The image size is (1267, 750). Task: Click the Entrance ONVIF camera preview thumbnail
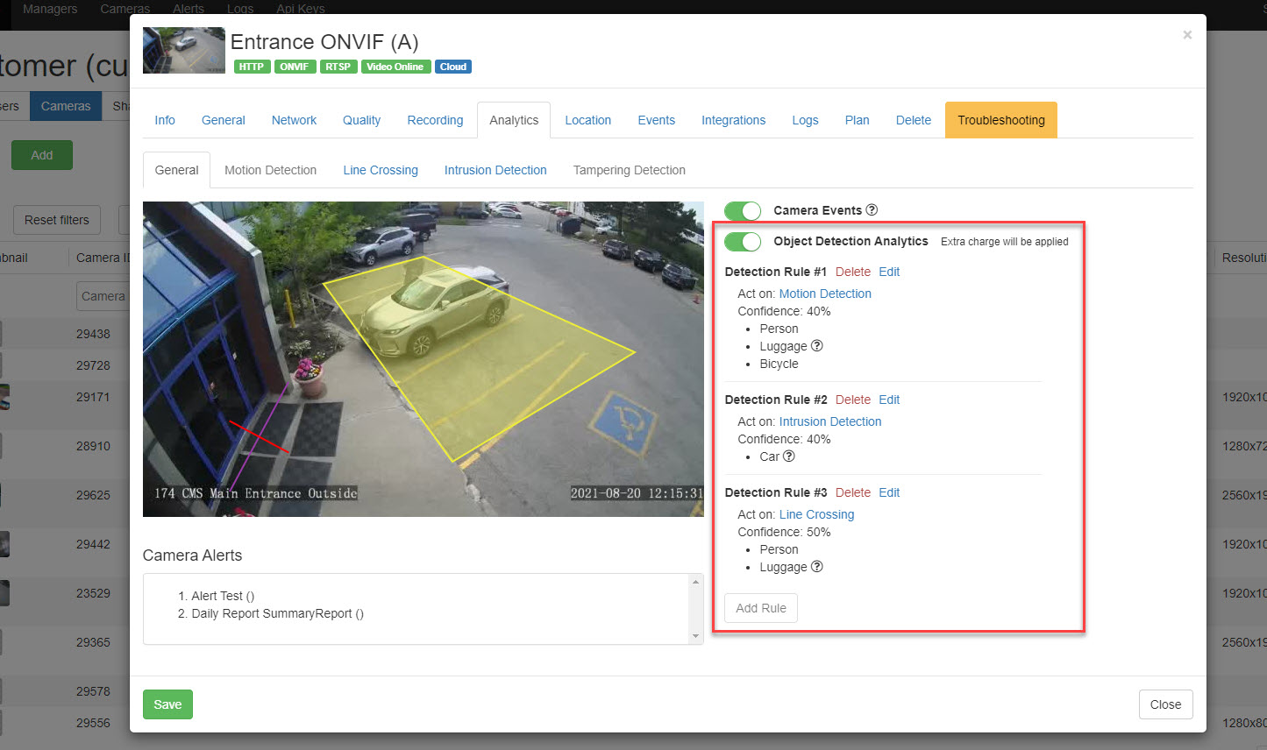184,50
